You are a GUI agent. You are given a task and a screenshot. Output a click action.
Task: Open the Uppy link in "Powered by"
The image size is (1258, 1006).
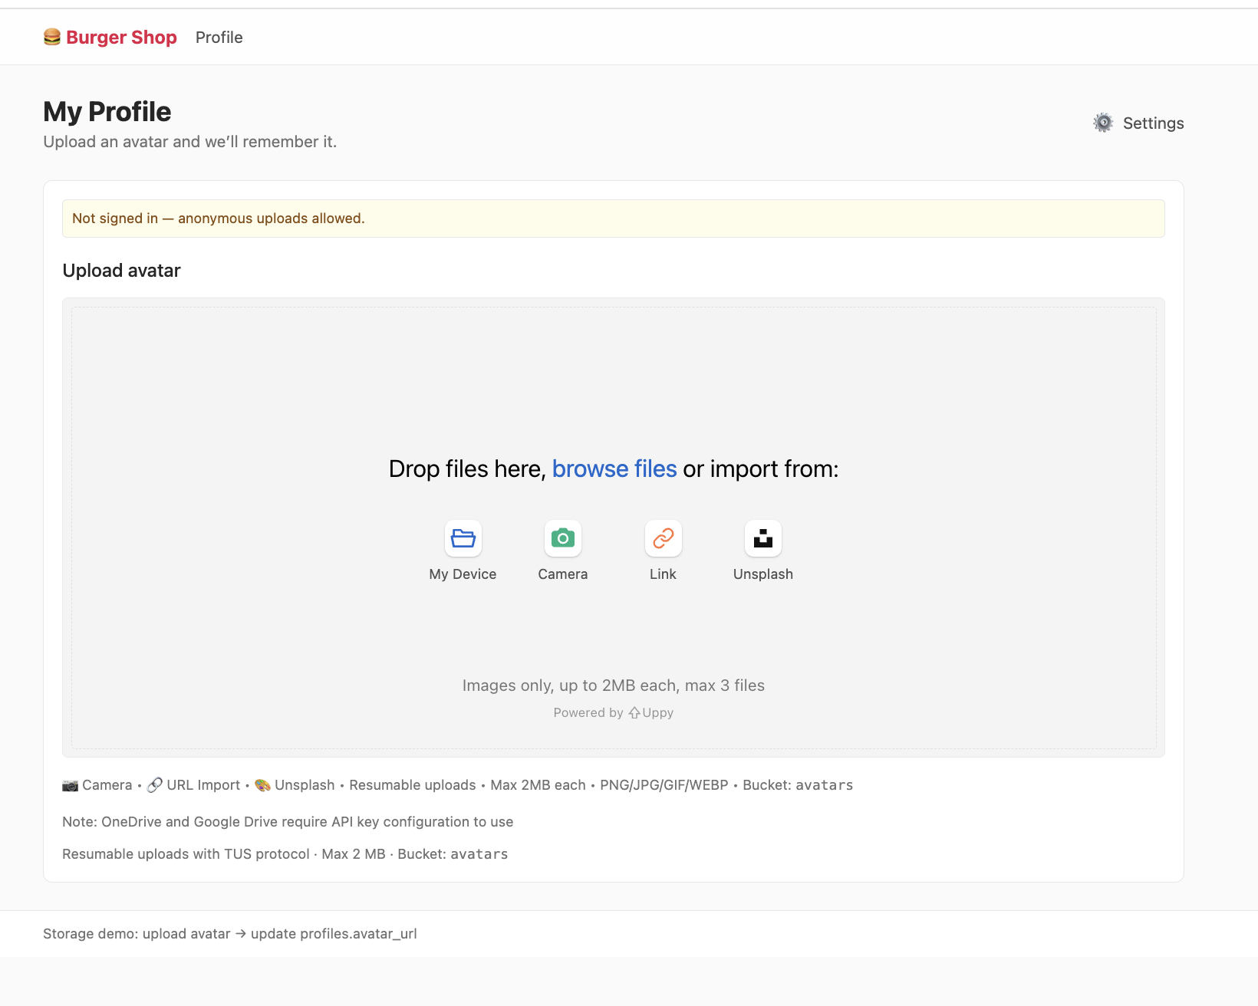[x=651, y=712]
